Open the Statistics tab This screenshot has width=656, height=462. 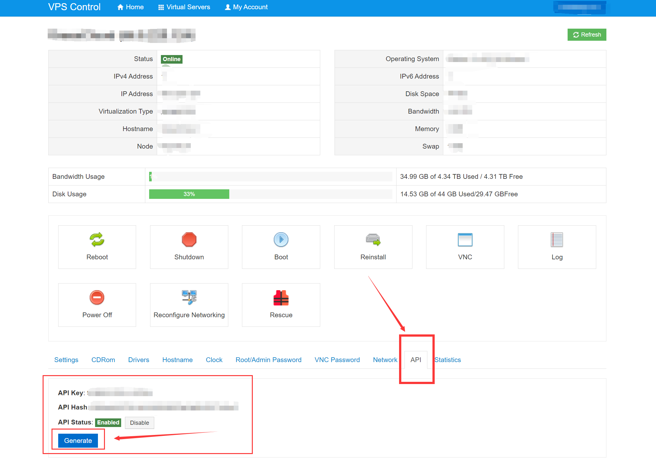click(447, 360)
